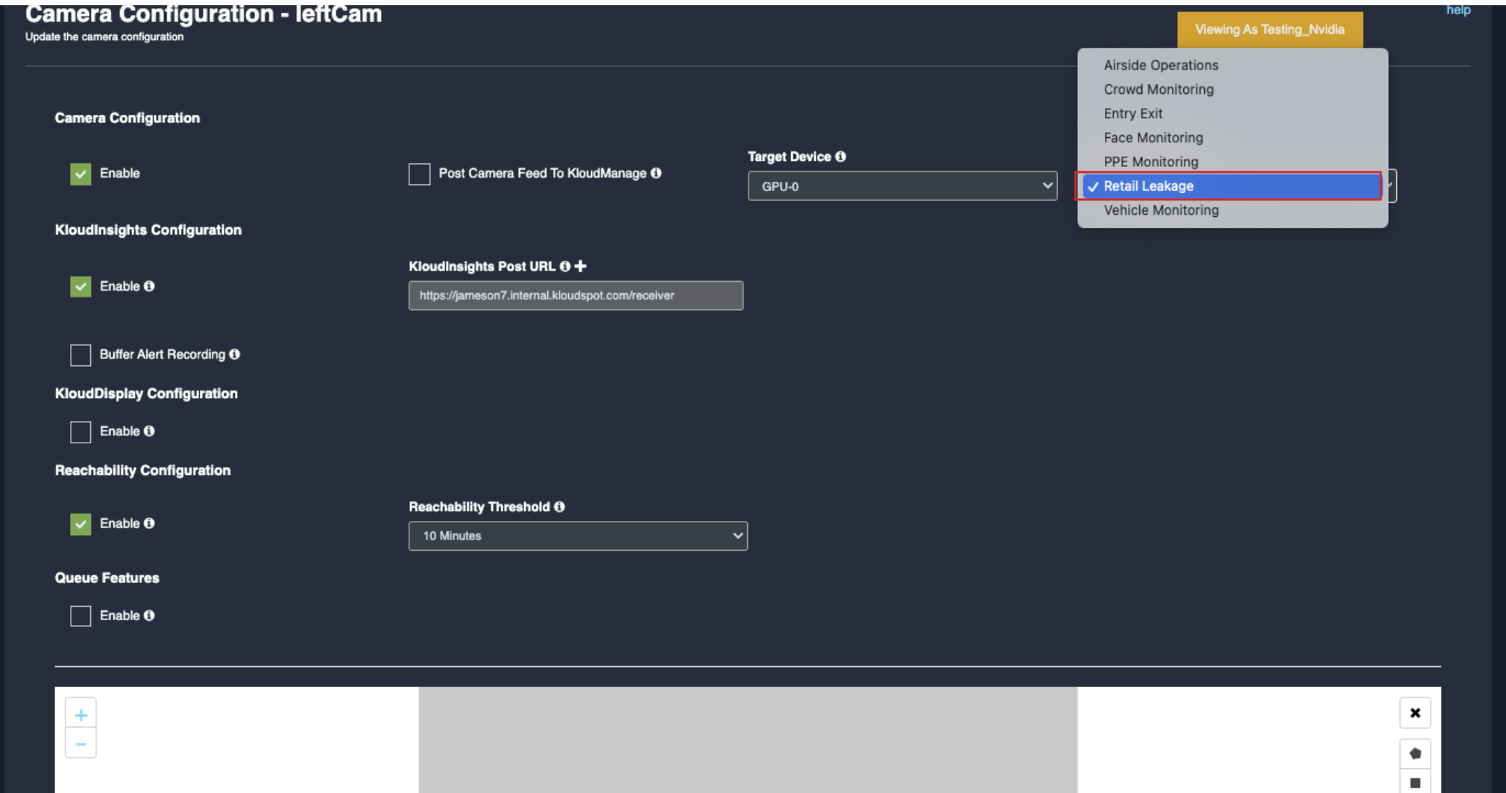1506x793 pixels.
Task: Check Buffer Alert Recording checkbox
Action: click(x=81, y=355)
